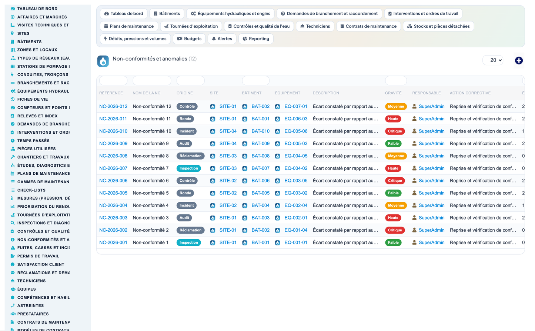Viewport: 535px width, 331px height.
Task: Open Fiches de vie in sidebar
Action: (33, 99)
